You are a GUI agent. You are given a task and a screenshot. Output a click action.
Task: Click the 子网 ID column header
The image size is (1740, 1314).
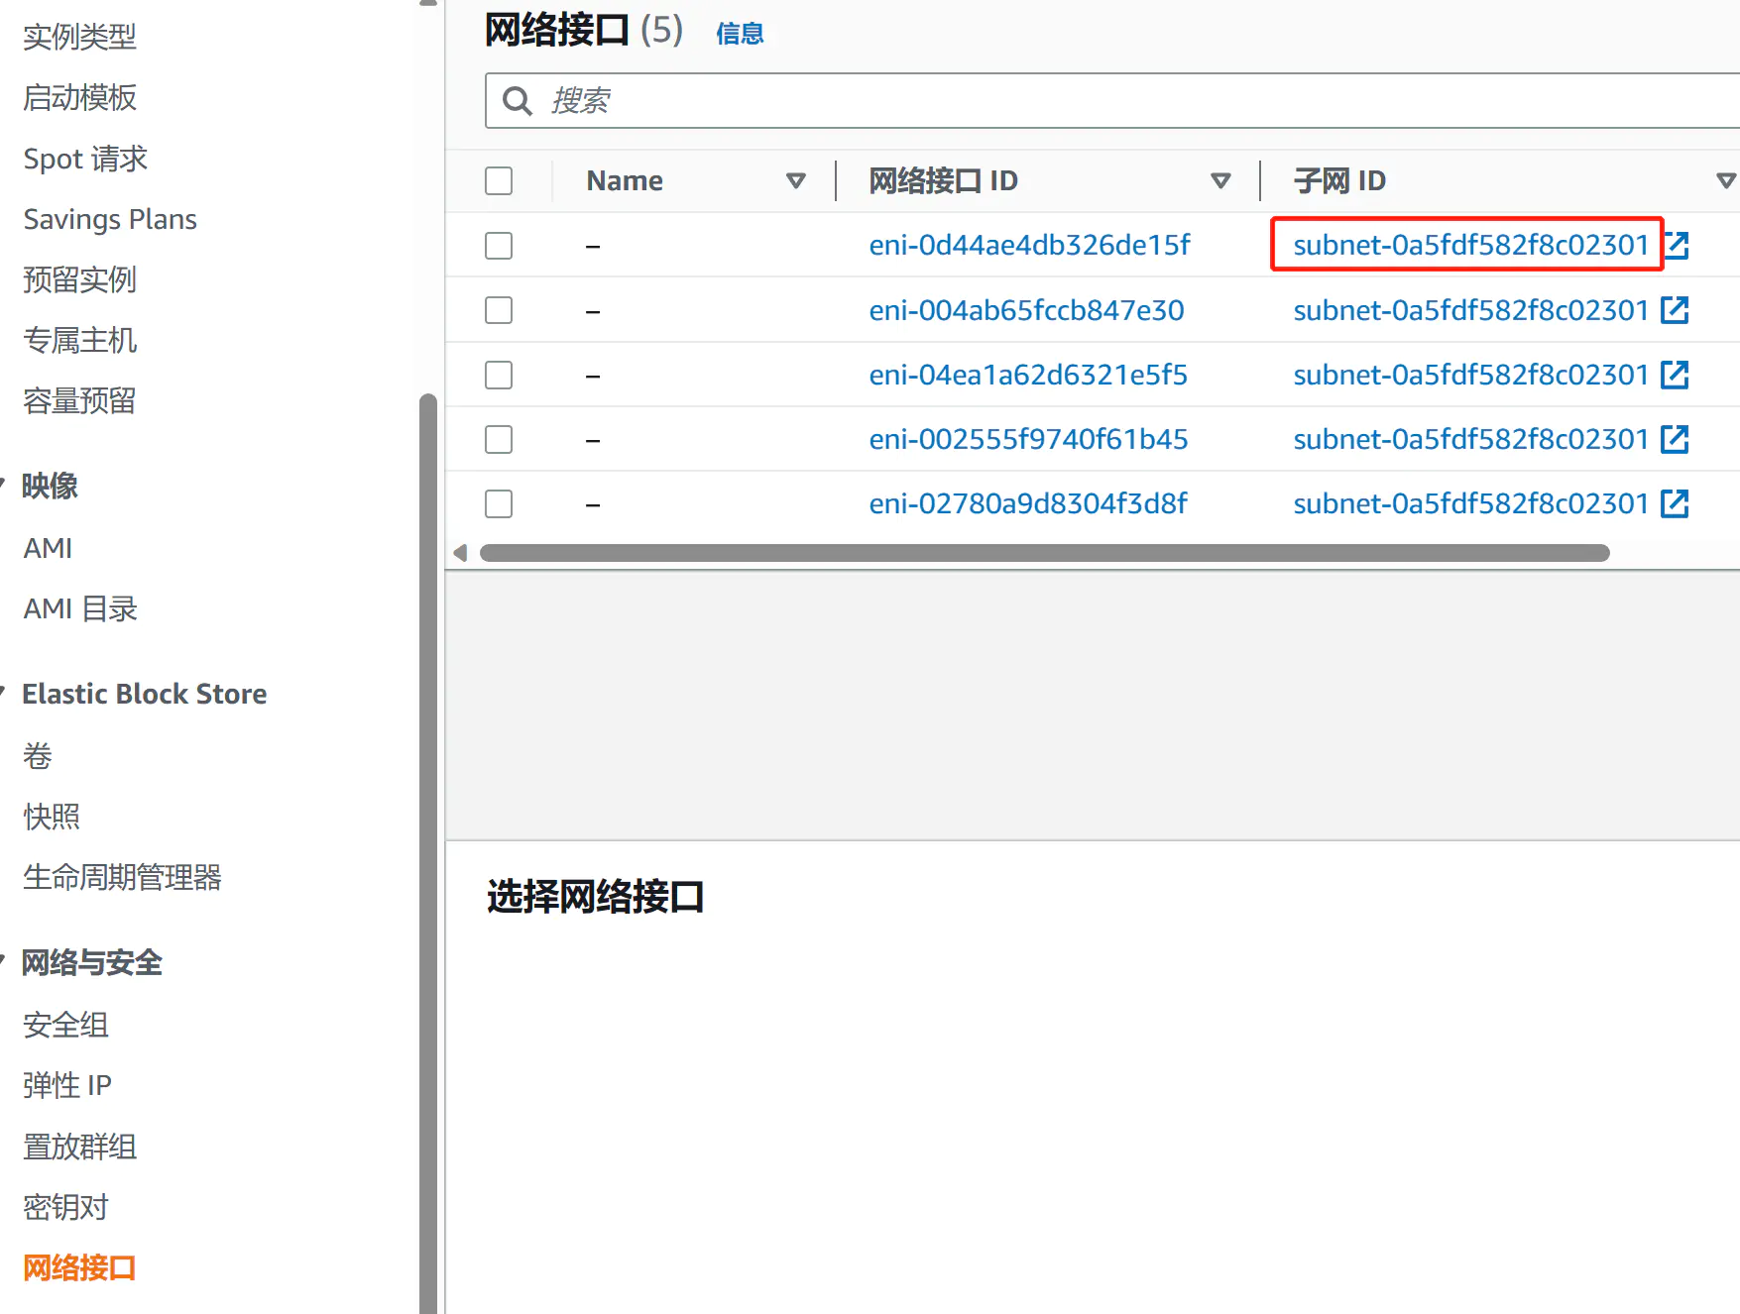click(x=1339, y=180)
